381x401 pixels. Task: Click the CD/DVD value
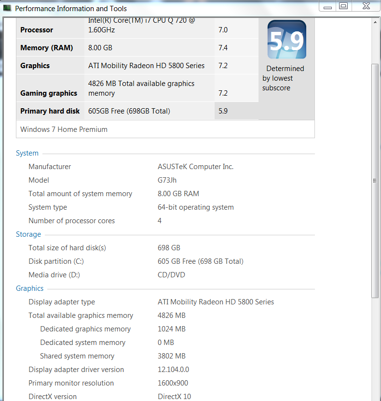pos(171,275)
